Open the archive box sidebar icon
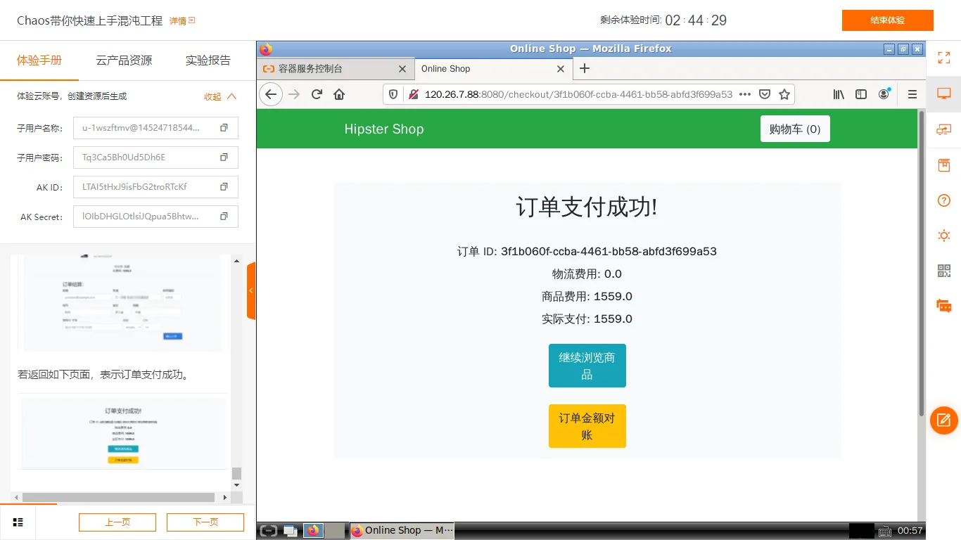Screen dimensions: 961x540 [943, 165]
